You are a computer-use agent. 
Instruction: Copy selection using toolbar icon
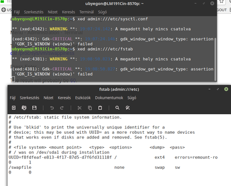coord(90,108)
